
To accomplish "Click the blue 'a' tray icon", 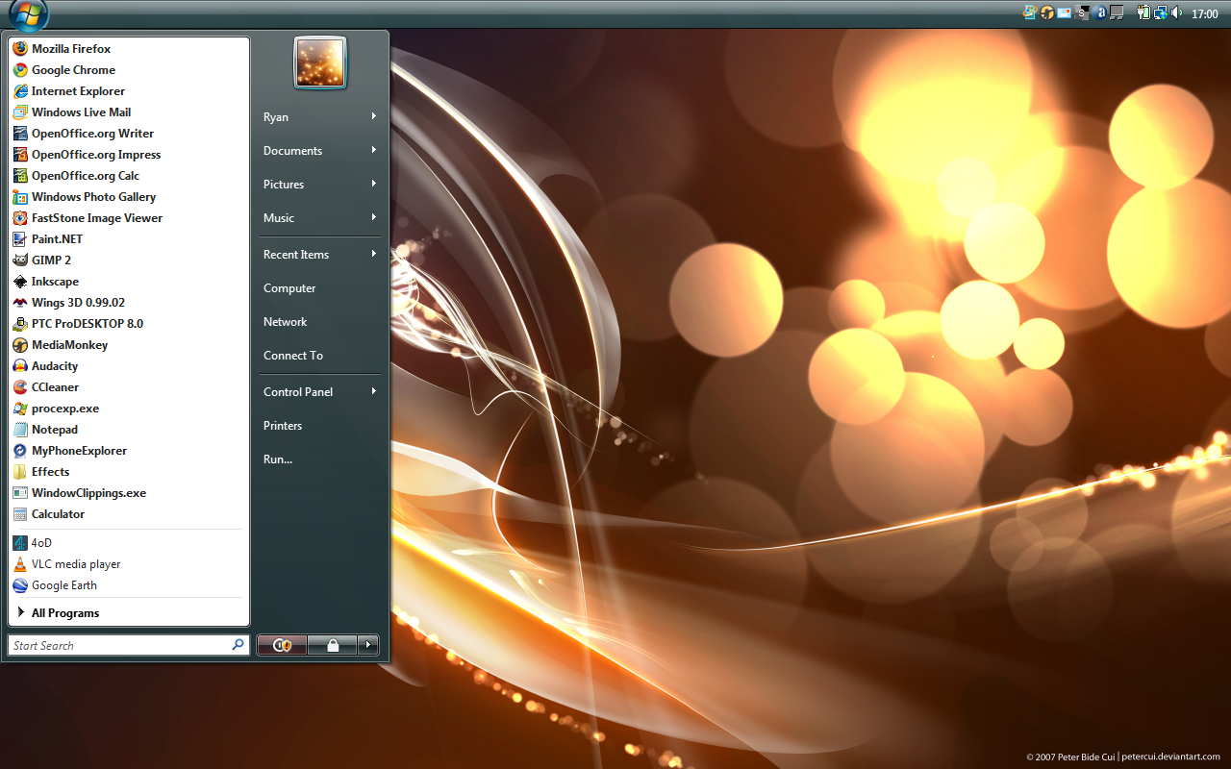I will pyautogui.click(x=1099, y=12).
